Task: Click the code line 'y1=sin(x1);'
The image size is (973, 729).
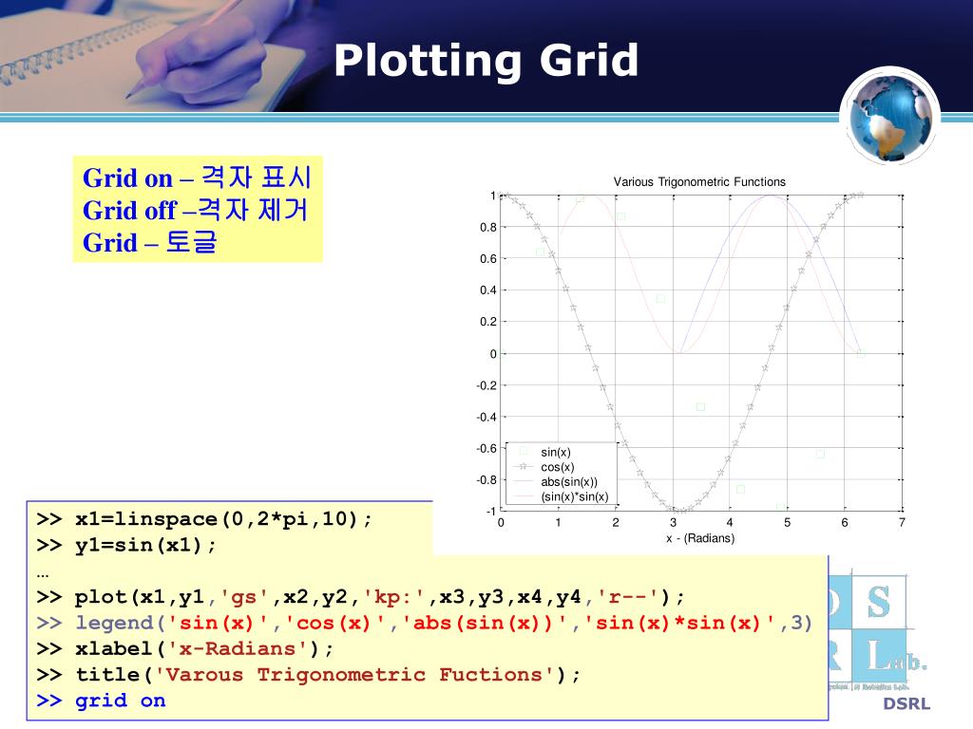Action: [126, 546]
